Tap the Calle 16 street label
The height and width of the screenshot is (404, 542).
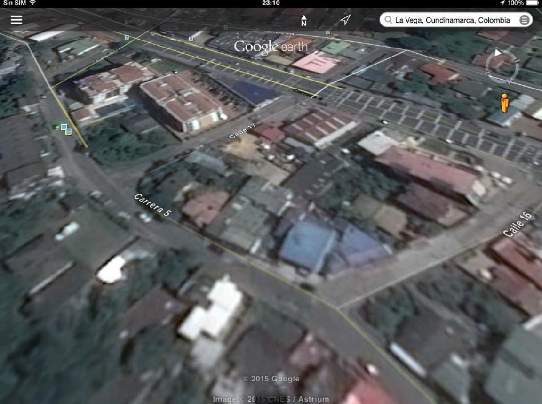[x=518, y=225]
